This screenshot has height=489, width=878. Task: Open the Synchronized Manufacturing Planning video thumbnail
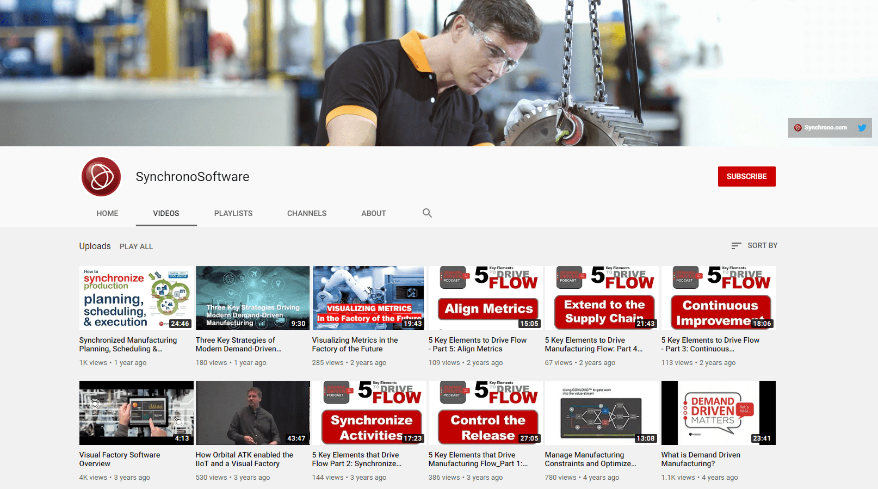(x=136, y=298)
